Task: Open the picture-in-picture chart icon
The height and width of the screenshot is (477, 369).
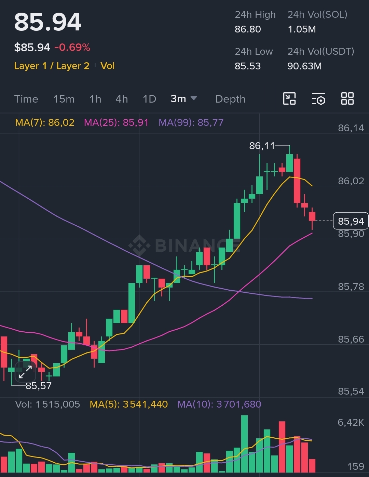Action: click(289, 99)
